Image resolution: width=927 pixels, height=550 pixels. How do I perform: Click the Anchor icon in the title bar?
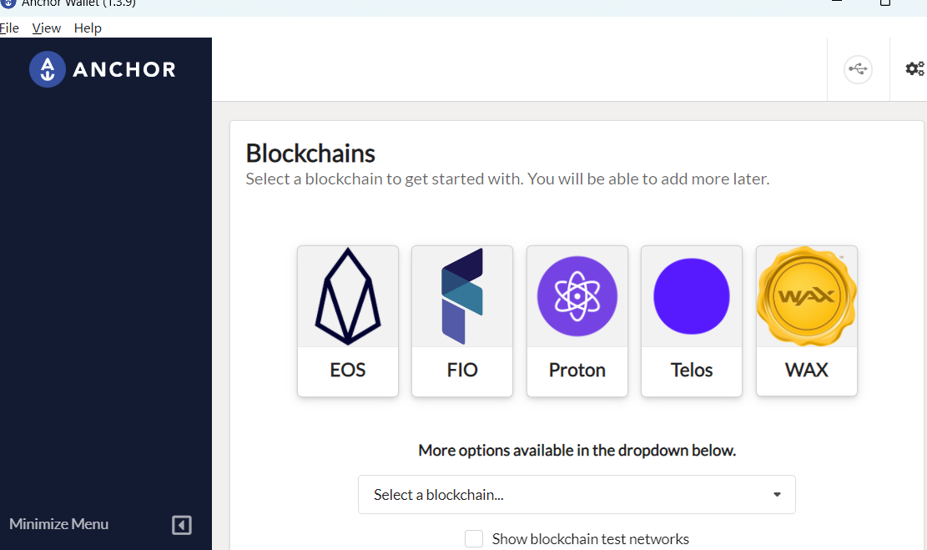(8, 3)
